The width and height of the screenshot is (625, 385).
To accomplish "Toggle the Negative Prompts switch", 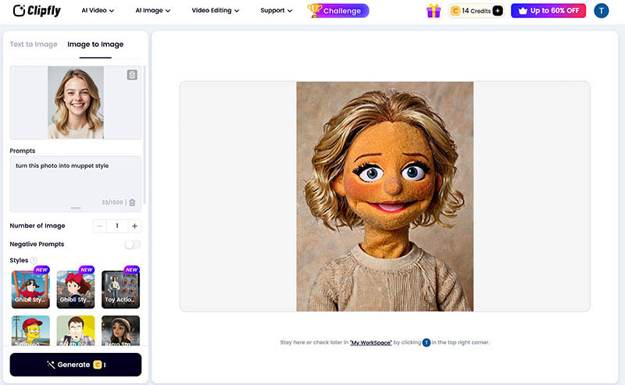I will (x=132, y=244).
